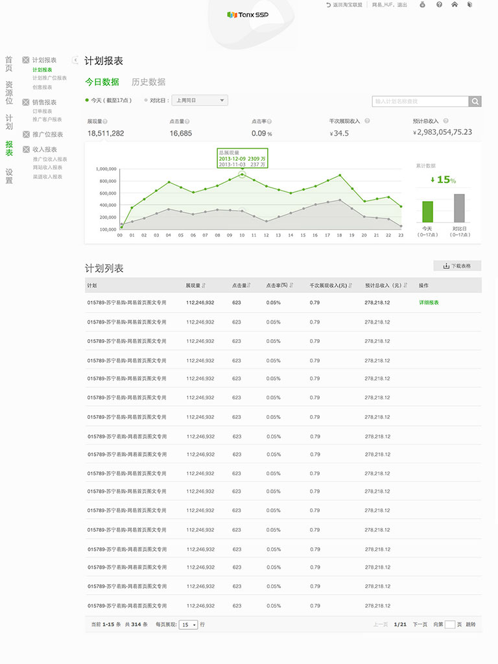Toggle the 对比日 gray legend dot
This screenshot has width=498, height=664.
146,101
